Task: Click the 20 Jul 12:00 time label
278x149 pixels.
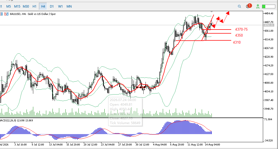Action: point(91,145)
